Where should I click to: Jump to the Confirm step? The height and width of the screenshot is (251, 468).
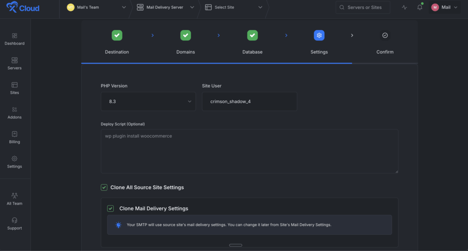[385, 36]
